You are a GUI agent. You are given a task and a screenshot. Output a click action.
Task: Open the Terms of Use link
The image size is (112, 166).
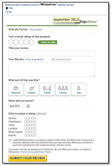tap(27, 152)
